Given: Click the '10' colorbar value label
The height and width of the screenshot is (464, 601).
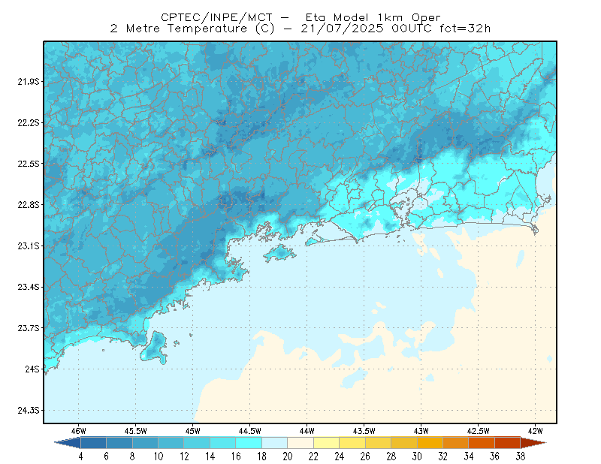Looking at the screenshot, I should tap(159, 456).
